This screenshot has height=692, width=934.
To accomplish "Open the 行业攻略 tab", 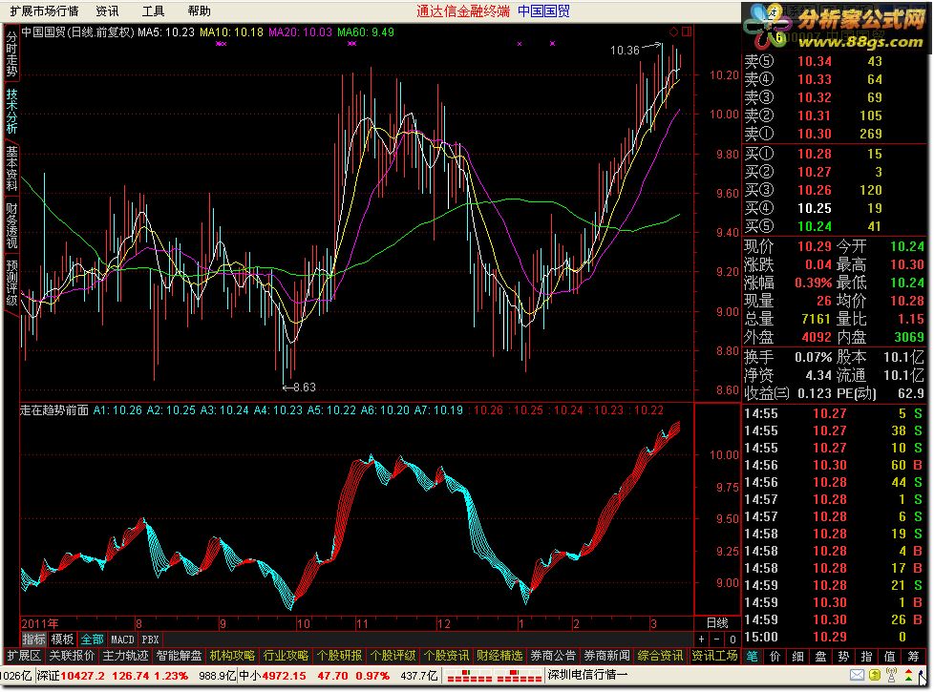I will click(286, 656).
